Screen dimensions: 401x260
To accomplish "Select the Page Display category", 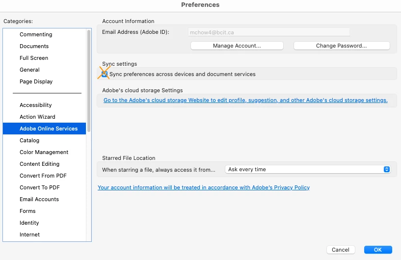I will [x=36, y=81].
